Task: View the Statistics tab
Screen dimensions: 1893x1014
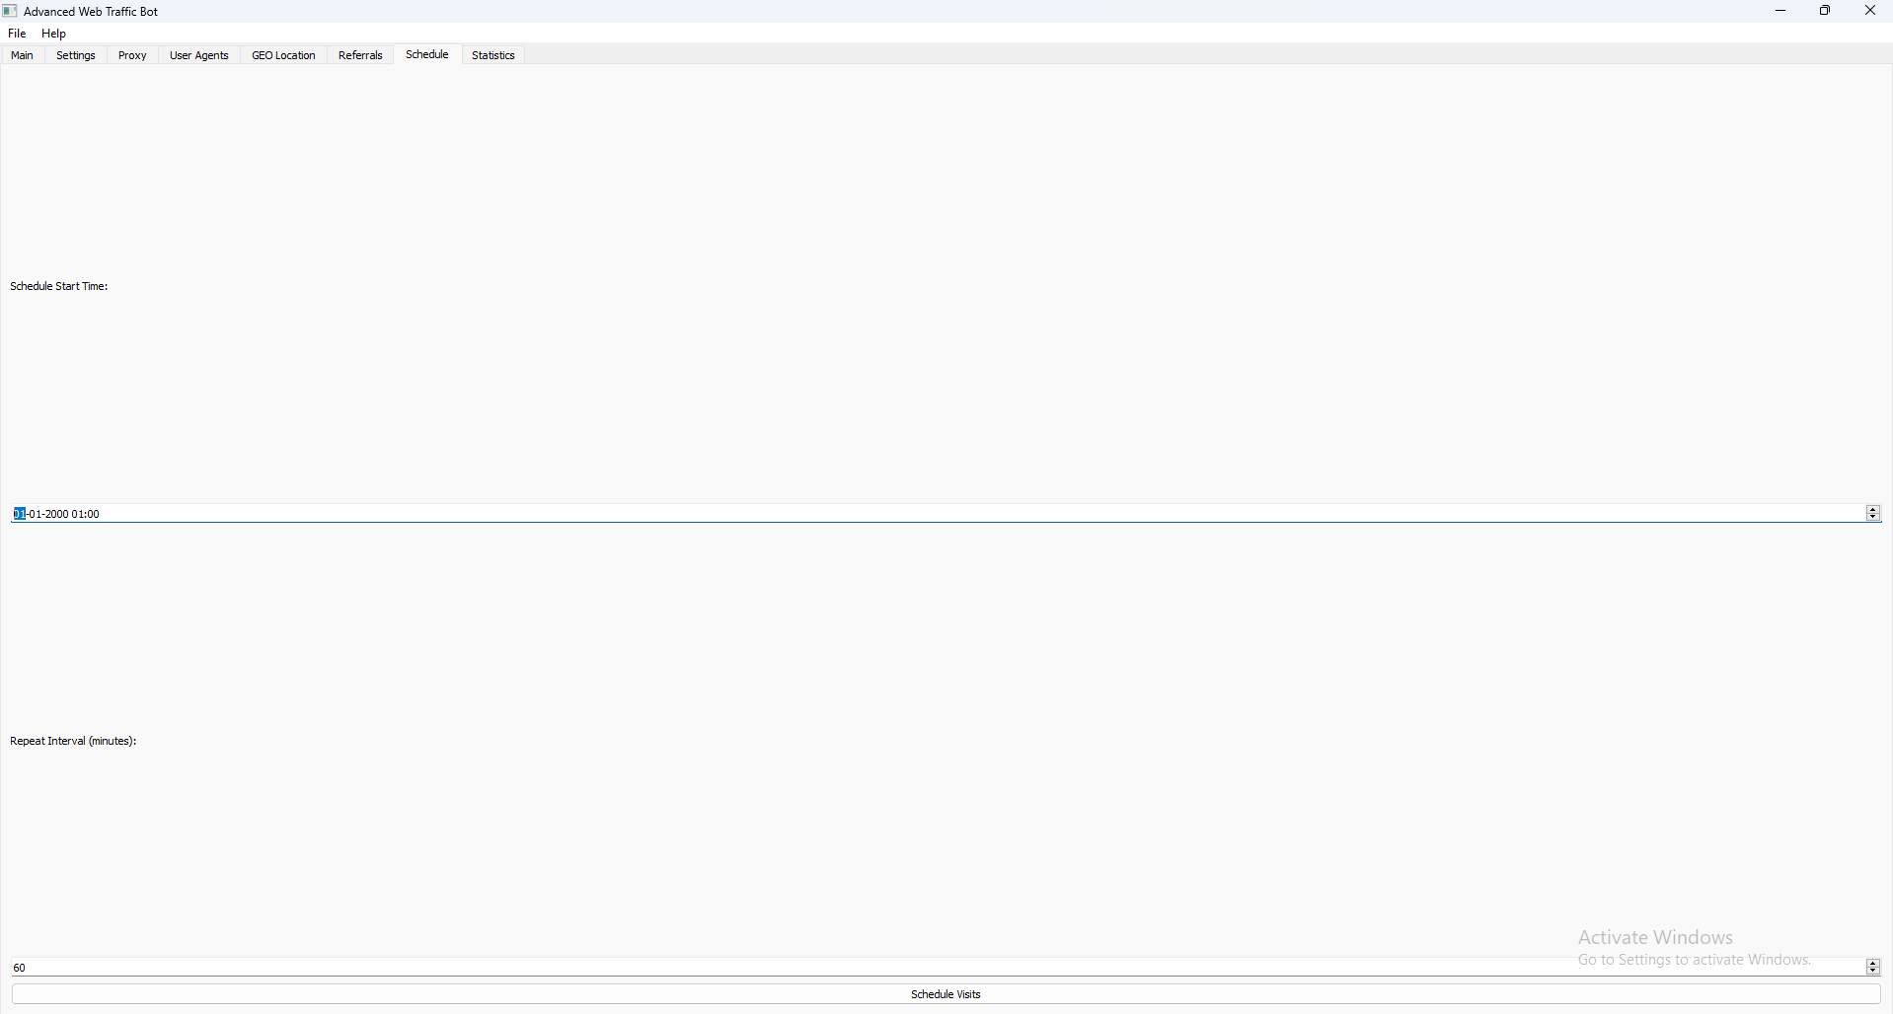Action: pos(493,56)
